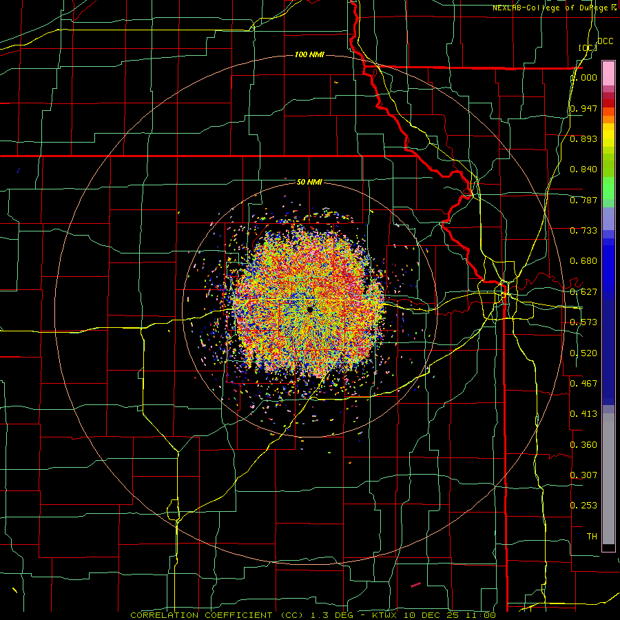The height and width of the screenshot is (620, 620).
Task: Click the '1.3 DEG' elevation angle text
Action: pyautogui.click(x=333, y=615)
